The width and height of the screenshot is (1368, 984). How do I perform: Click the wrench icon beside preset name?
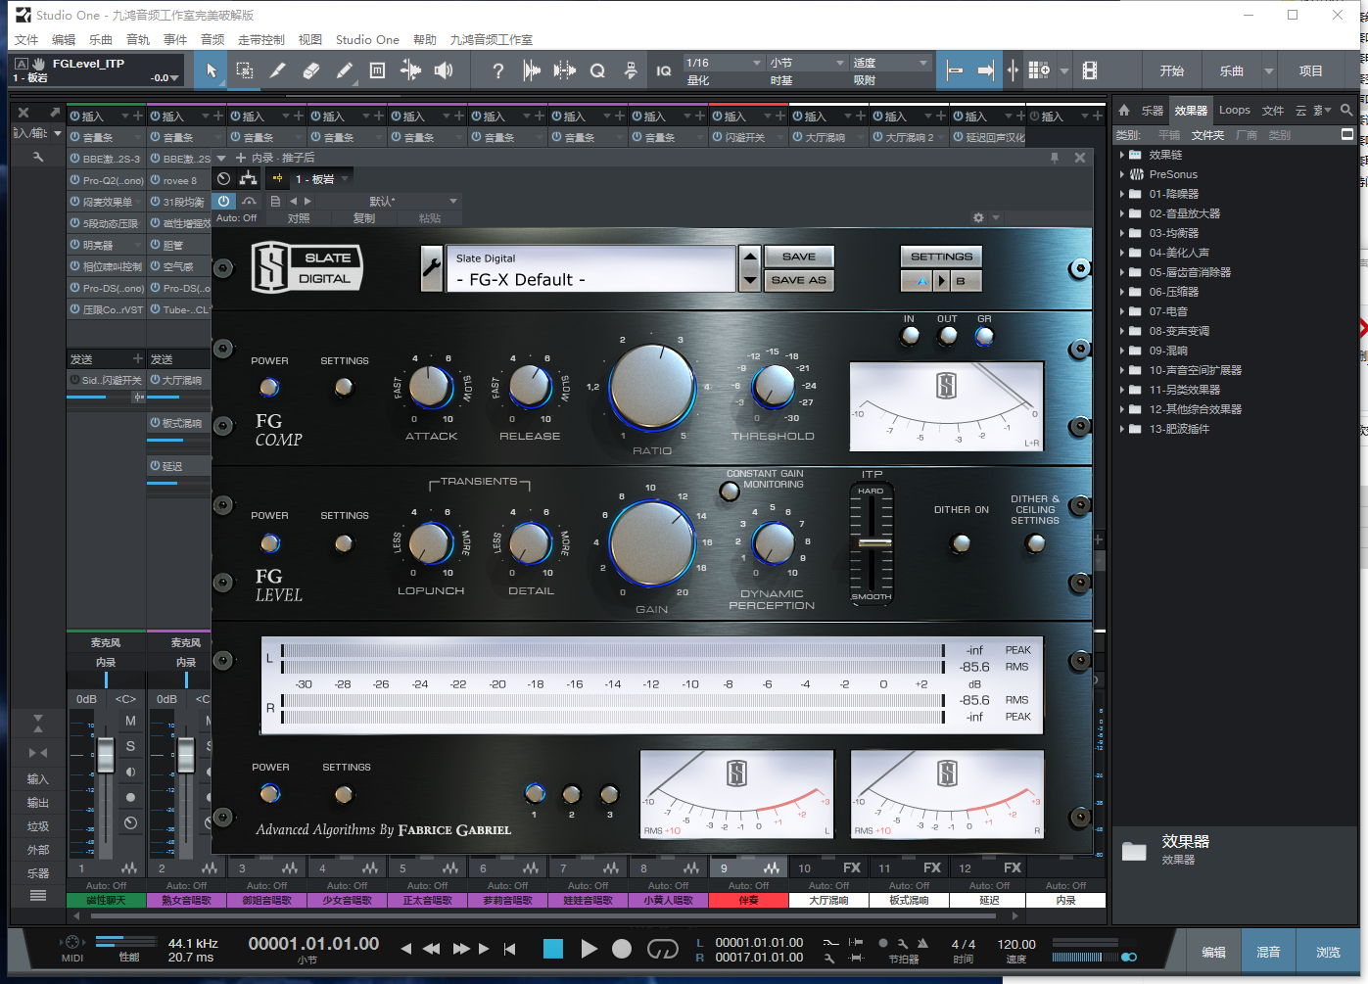(432, 268)
